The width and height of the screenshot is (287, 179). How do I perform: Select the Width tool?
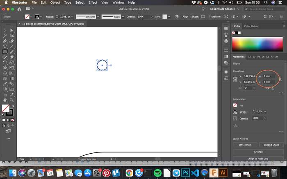pos(5,68)
